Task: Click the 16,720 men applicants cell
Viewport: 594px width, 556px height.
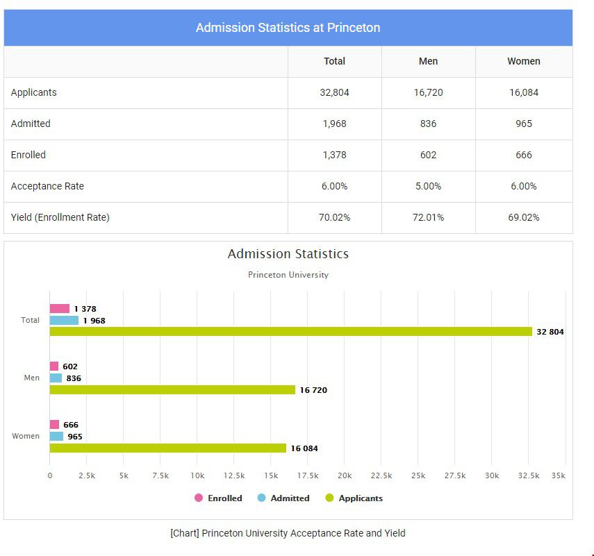Action: pyautogui.click(x=429, y=93)
